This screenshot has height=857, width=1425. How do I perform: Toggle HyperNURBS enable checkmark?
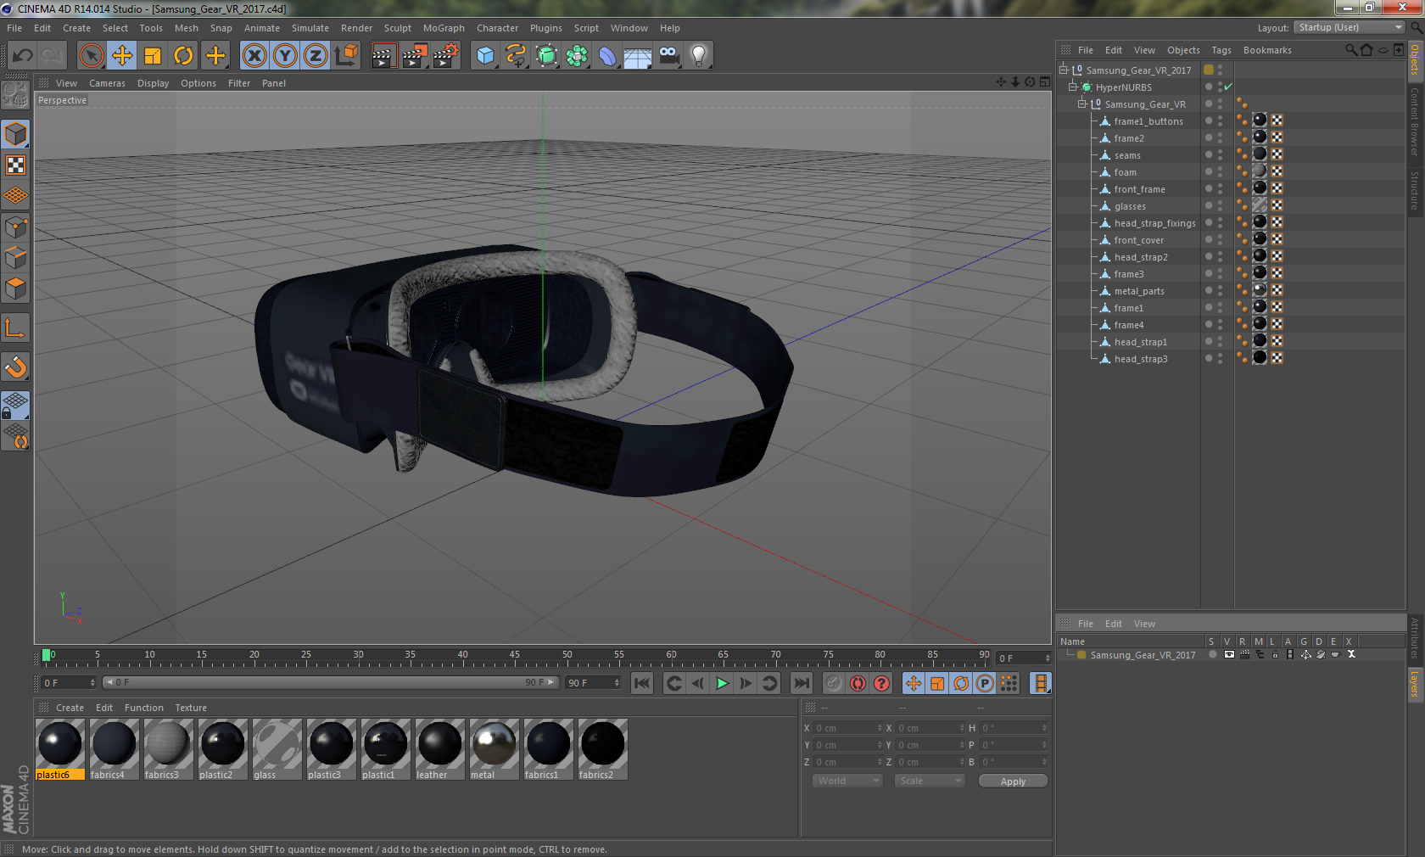(1227, 87)
